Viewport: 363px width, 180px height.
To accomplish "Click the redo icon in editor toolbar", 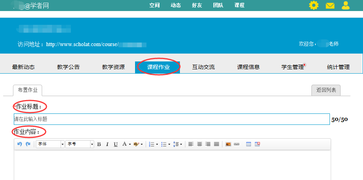I will (28, 144).
